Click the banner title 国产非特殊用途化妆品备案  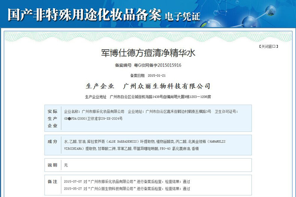pos(85,14)
